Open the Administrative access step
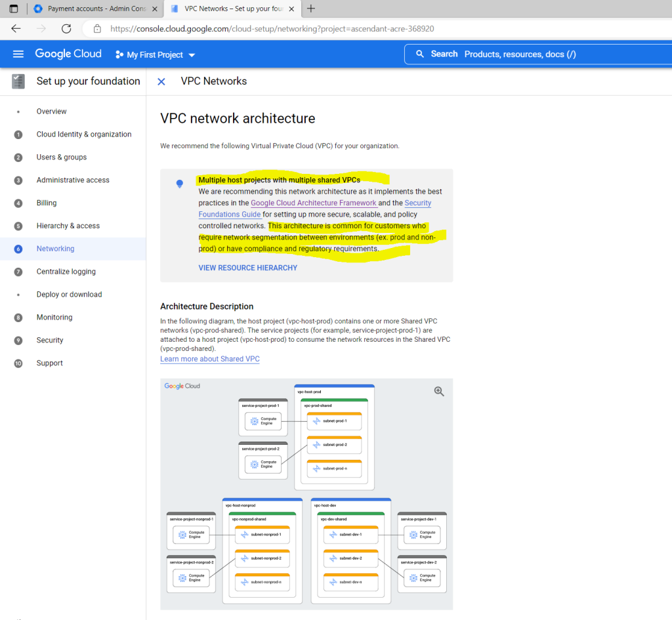This screenshot has height=620, width=672. tap(73, 180)
